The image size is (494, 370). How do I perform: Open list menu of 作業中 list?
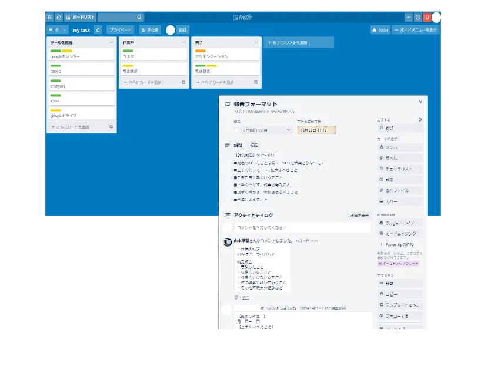(184, 42)
